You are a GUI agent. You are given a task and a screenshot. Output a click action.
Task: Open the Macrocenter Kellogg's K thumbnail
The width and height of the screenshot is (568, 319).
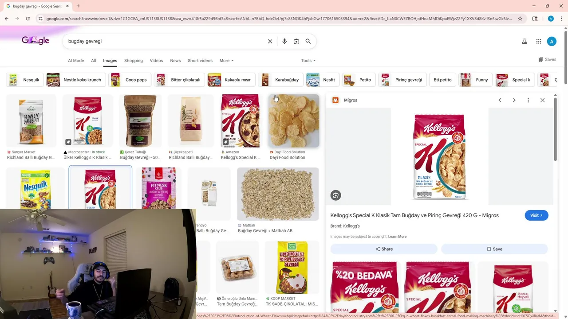(87, 121)
